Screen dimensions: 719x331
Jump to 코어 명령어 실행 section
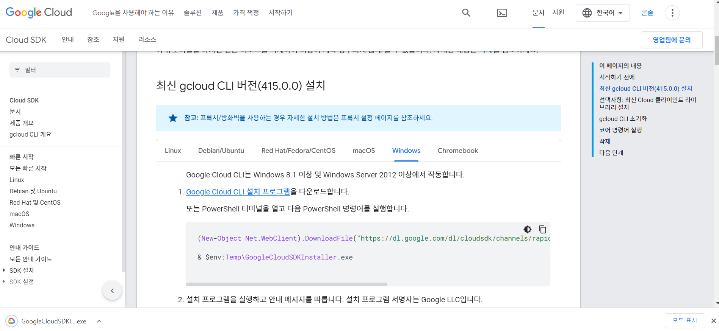[x=620, y=130]
